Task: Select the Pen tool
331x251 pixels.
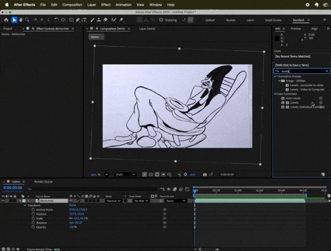Action: (x=78, y=20)
